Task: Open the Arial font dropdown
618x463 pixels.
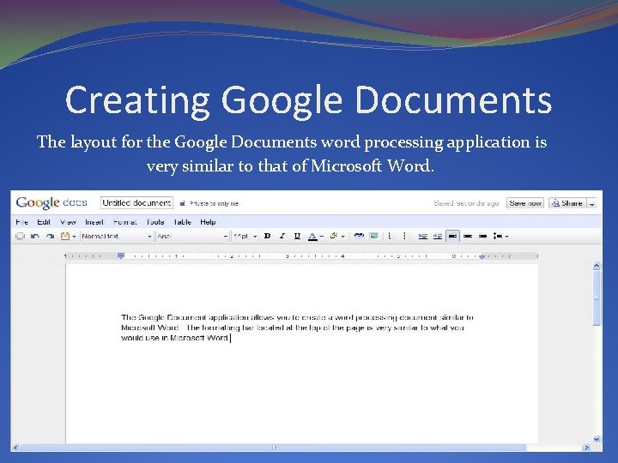Action: pyautogui.click(x=192, y=237)
